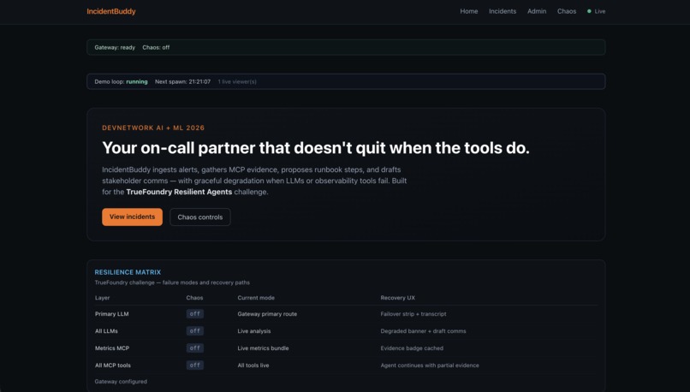Click the 'Gateway configured' footer text
The width and height of the screenshot is (690, 392).
pyautogui.click(x=121, y=382)
